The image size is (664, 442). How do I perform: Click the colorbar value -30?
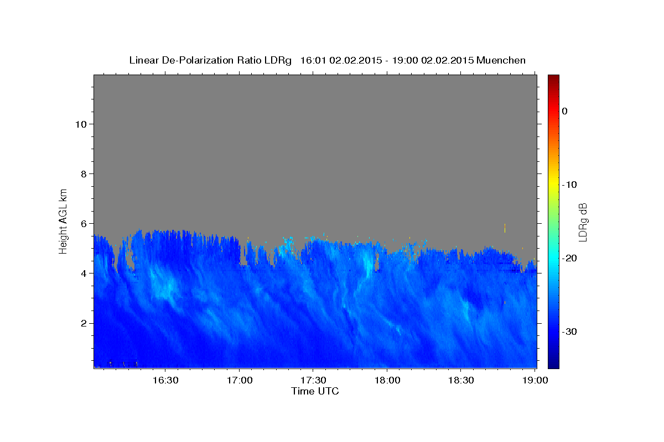click(569, 331)
